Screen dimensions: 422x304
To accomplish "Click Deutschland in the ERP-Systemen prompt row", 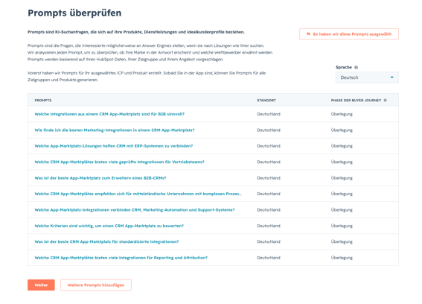I will (x=269, y=146).
